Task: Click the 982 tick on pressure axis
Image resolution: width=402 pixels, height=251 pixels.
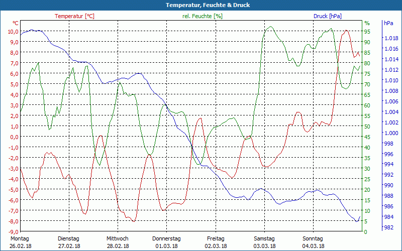Action: click(388, 228)
